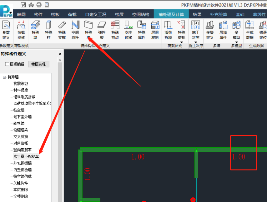Open 多塔定义 multi-tower definition tool
The image size is (267, 202).
[210, 30]
